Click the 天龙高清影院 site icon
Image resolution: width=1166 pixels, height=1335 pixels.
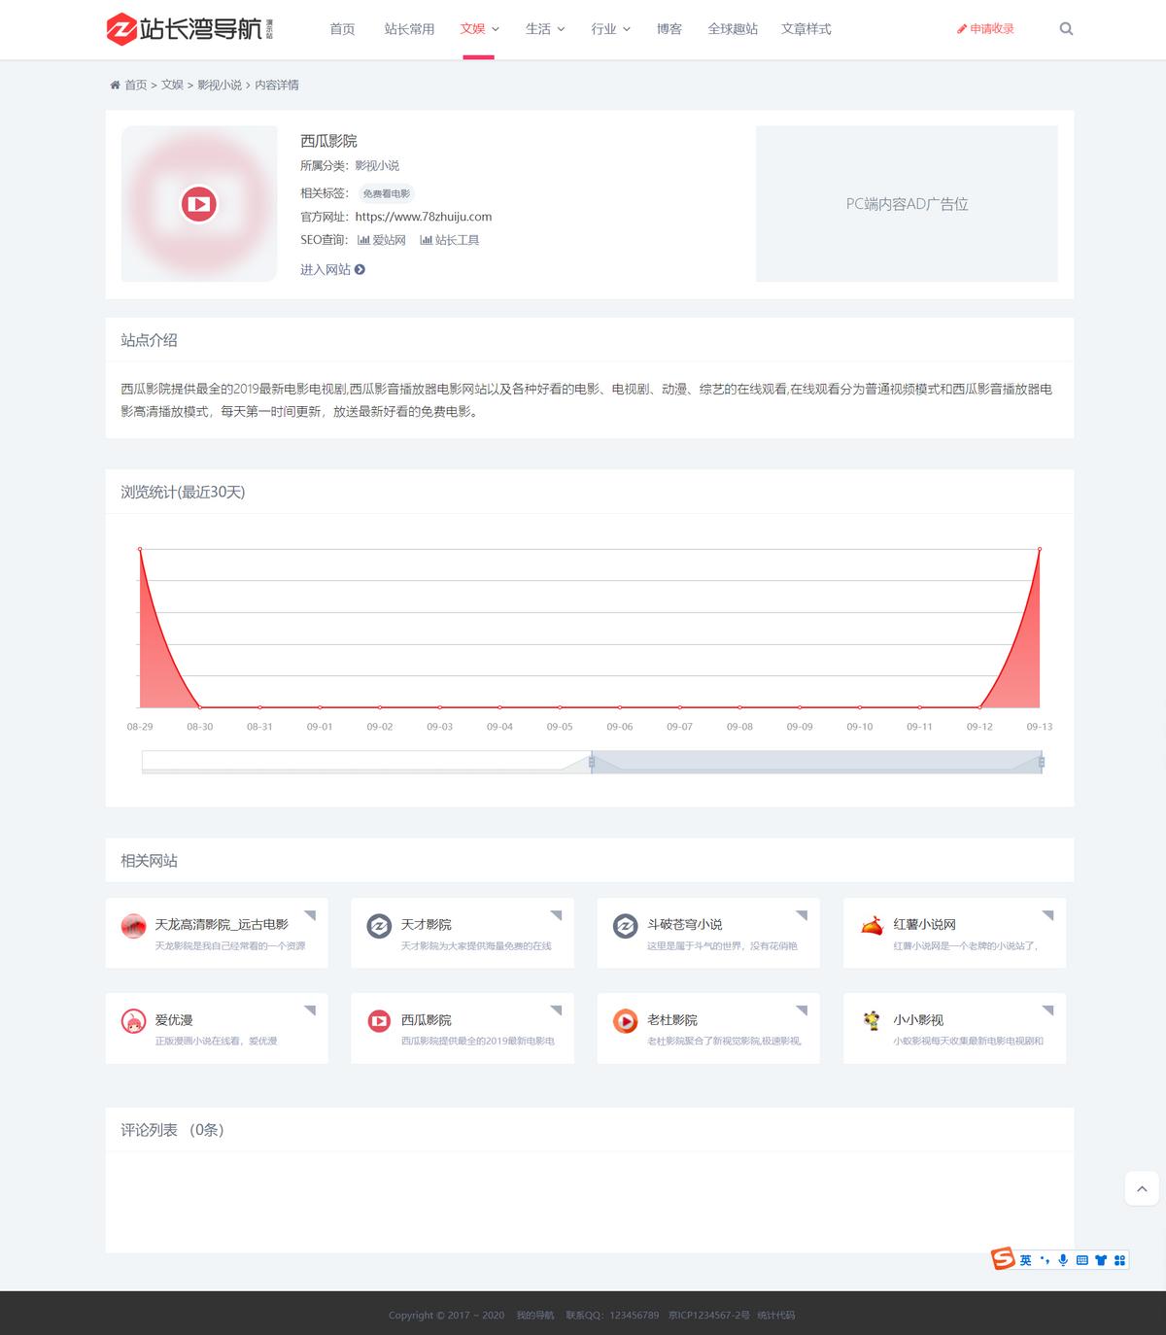point(133,926)
